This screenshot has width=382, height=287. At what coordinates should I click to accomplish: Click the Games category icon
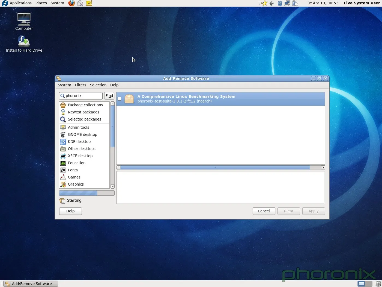[63, 177]
